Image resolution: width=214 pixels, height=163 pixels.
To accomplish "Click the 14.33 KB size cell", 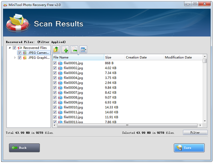I will (x=111, y=107).
